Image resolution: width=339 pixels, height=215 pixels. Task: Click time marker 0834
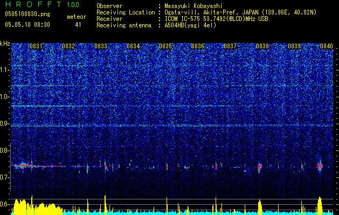(133, 46)
